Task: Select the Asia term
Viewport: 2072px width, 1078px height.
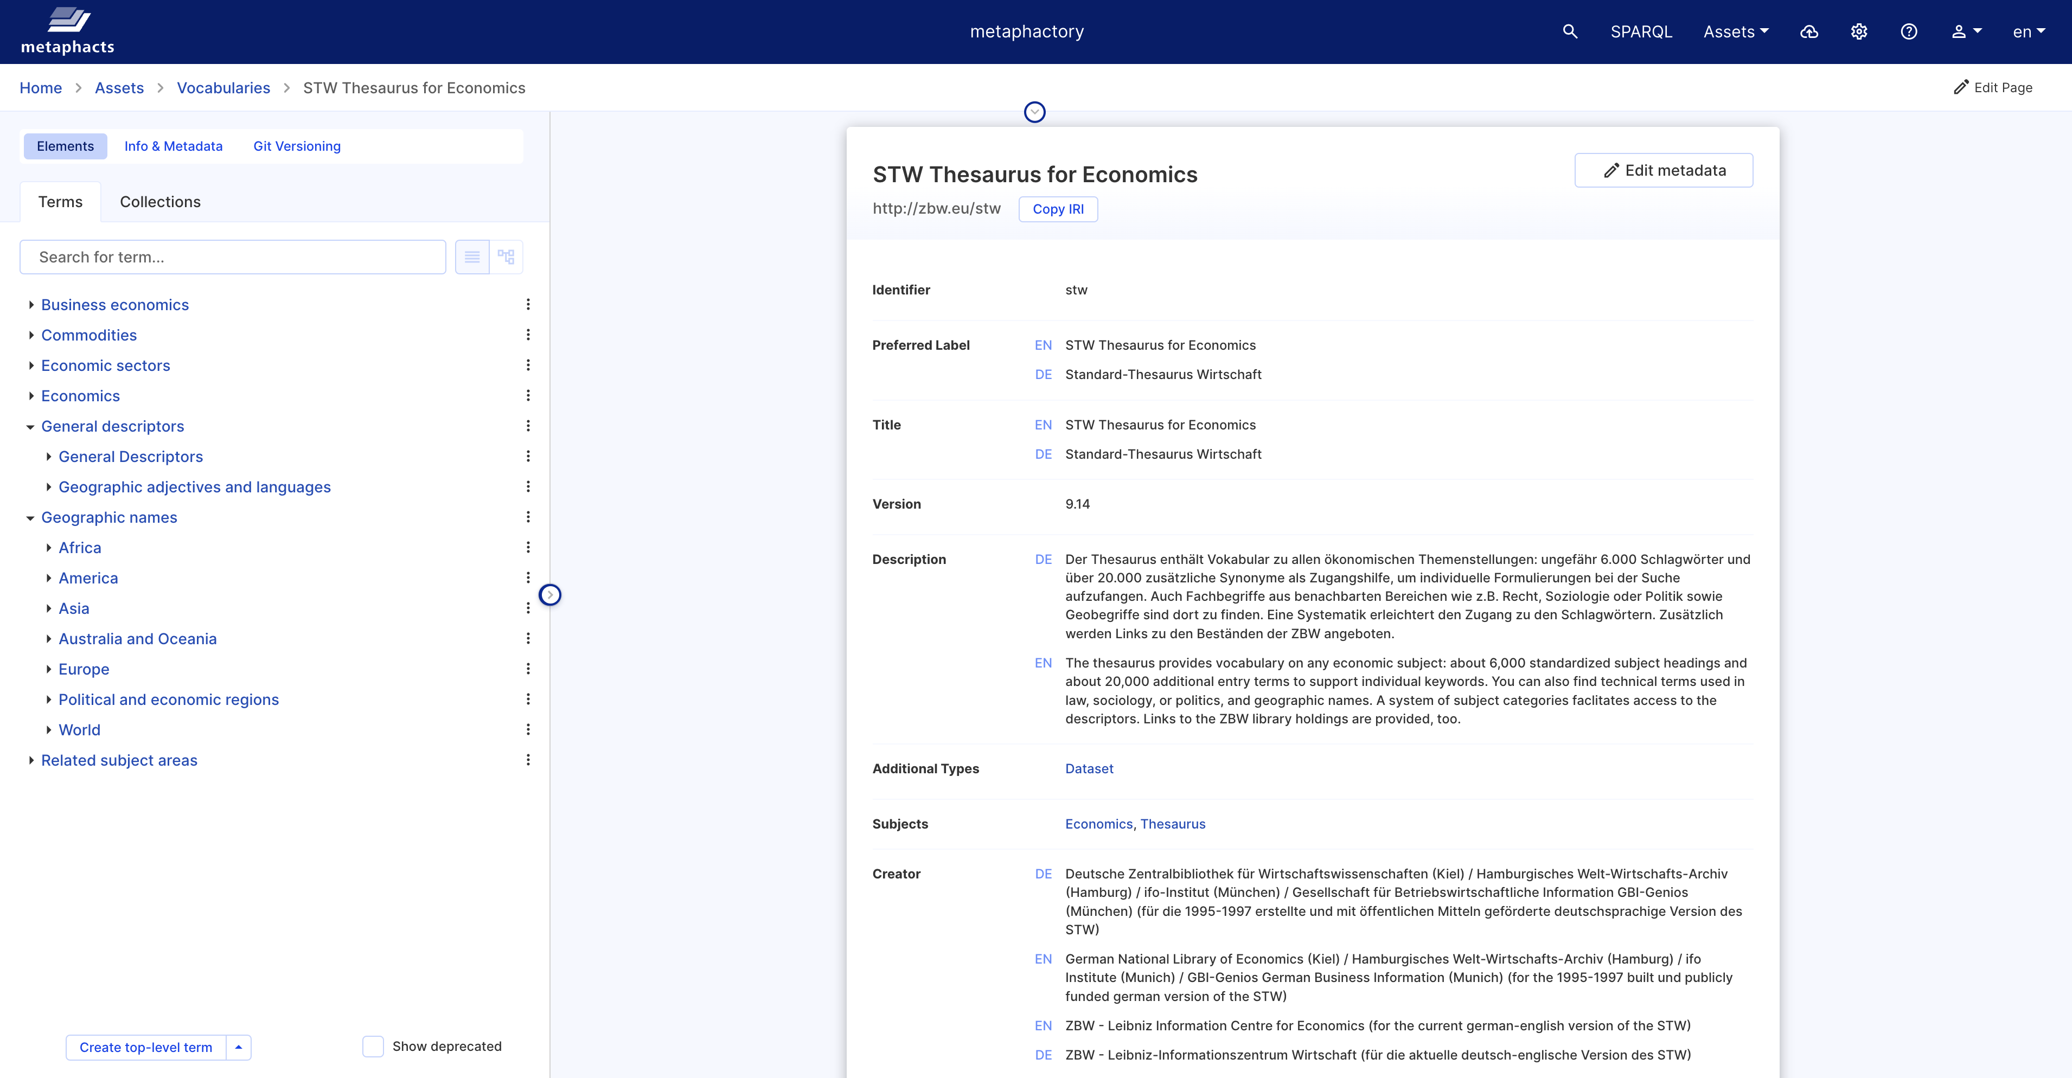Action: tap(74, 608)
